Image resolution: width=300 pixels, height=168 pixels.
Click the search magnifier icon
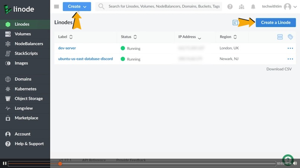coord(101,6)
